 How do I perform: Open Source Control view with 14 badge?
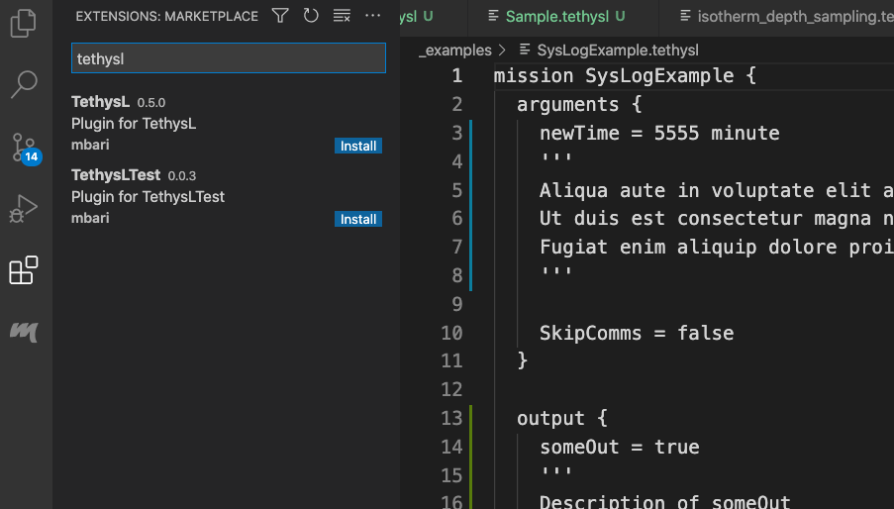click(x=26, y=149)
